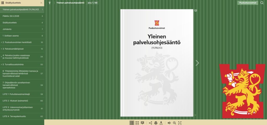Viewport: 267px width, 125px height.
Task: Click the book cover page to flip
Action: pos(157,63)
